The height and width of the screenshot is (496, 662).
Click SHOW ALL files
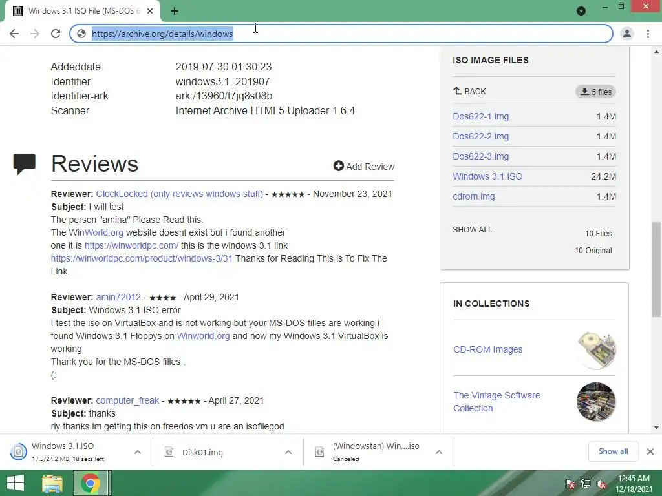(x=473, y=230)
